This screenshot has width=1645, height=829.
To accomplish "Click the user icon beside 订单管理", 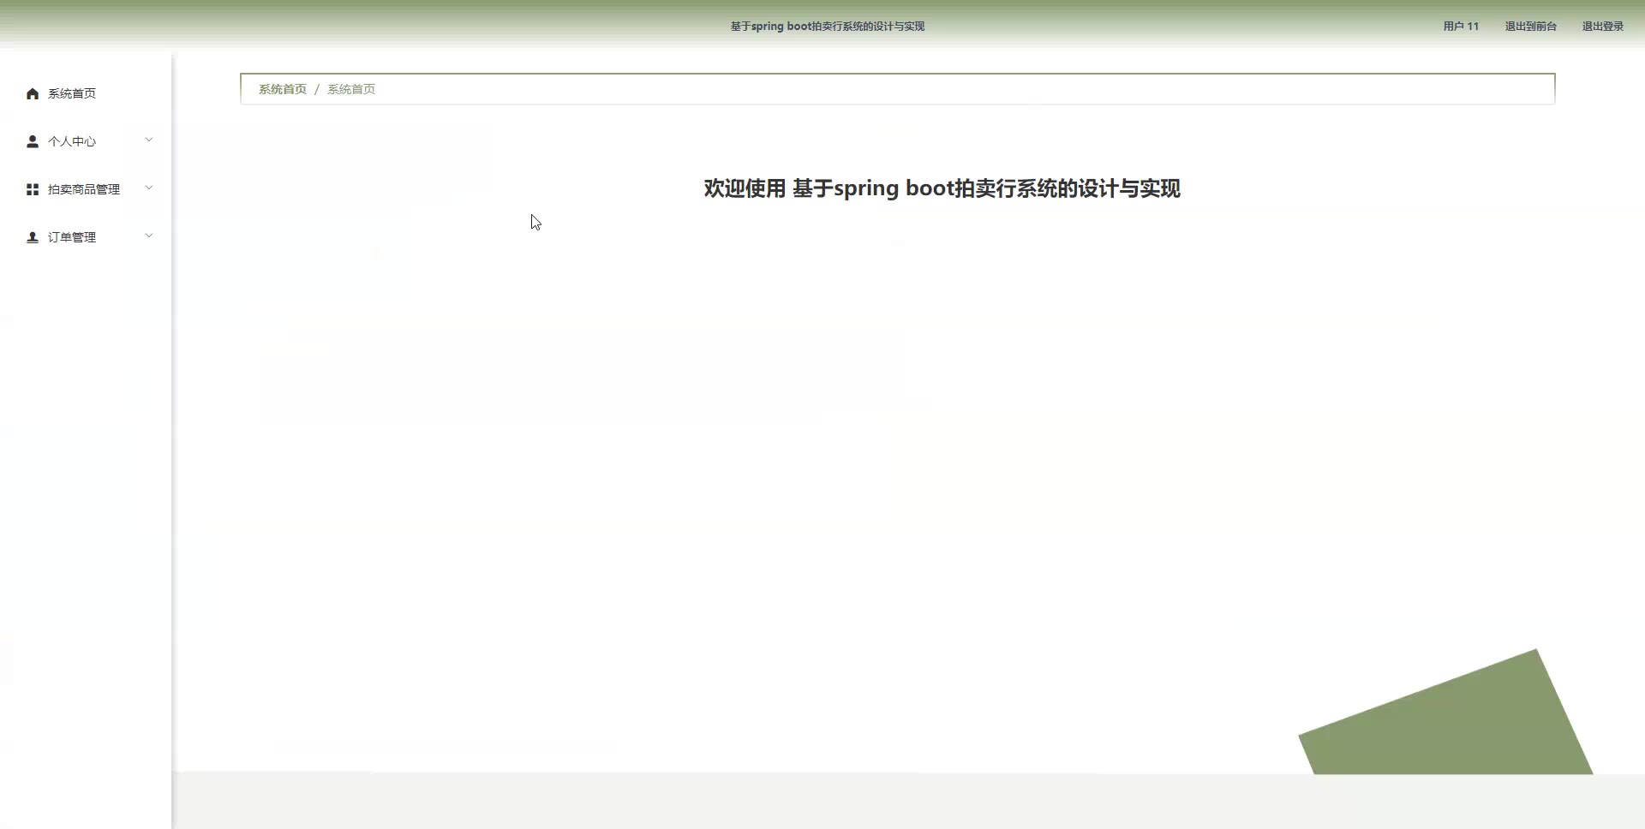I will [33, 237].
